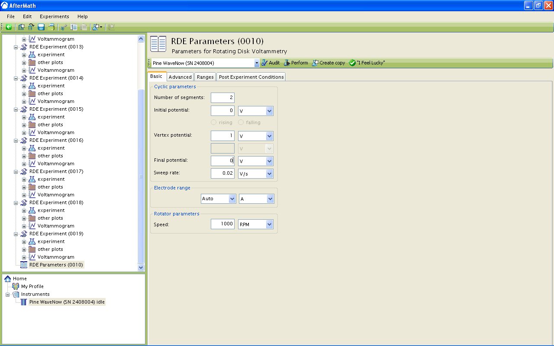Open the electrode range A unit dropdown

click(271, 199)
